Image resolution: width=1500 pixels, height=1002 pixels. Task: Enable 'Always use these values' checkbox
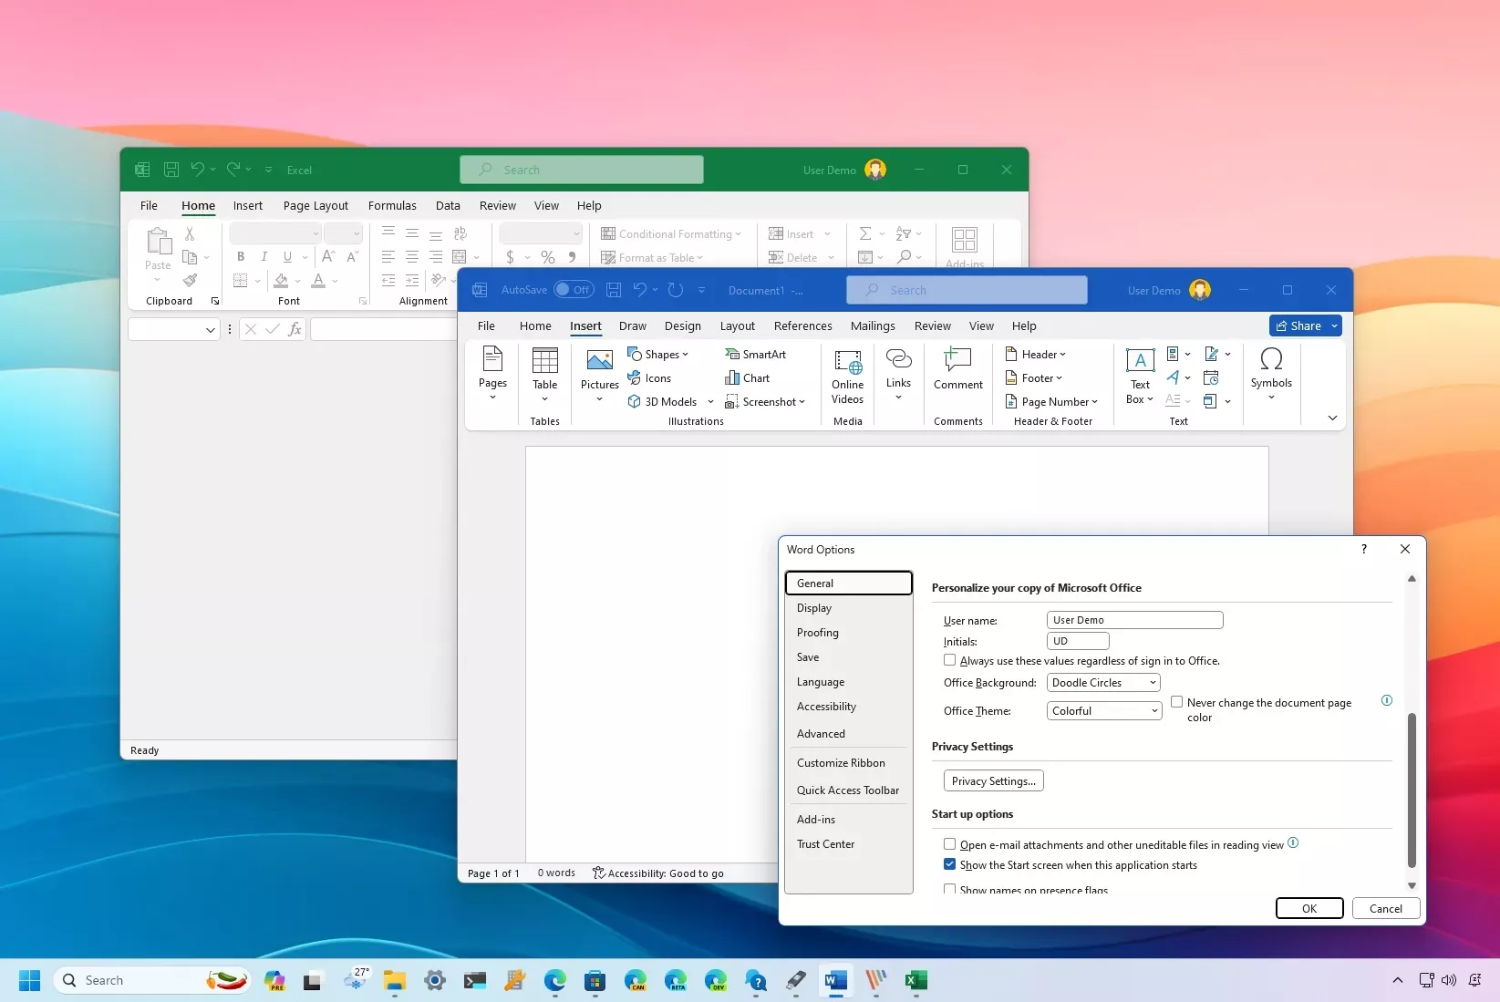(x=950, y=660)
